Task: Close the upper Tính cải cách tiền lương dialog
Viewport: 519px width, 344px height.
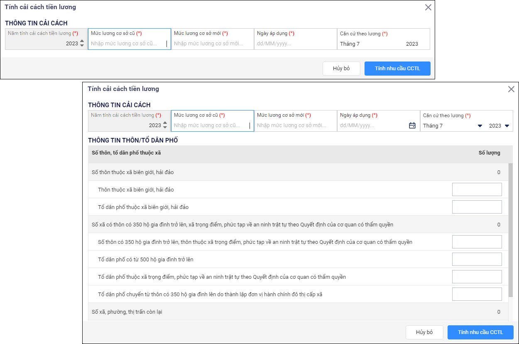Action: [428, 7]
